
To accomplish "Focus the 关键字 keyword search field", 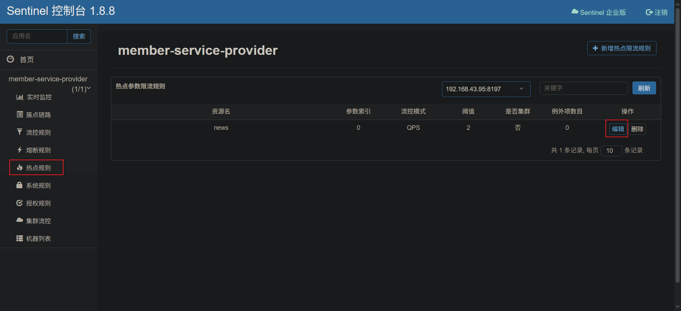I will [x=583, y=88].
